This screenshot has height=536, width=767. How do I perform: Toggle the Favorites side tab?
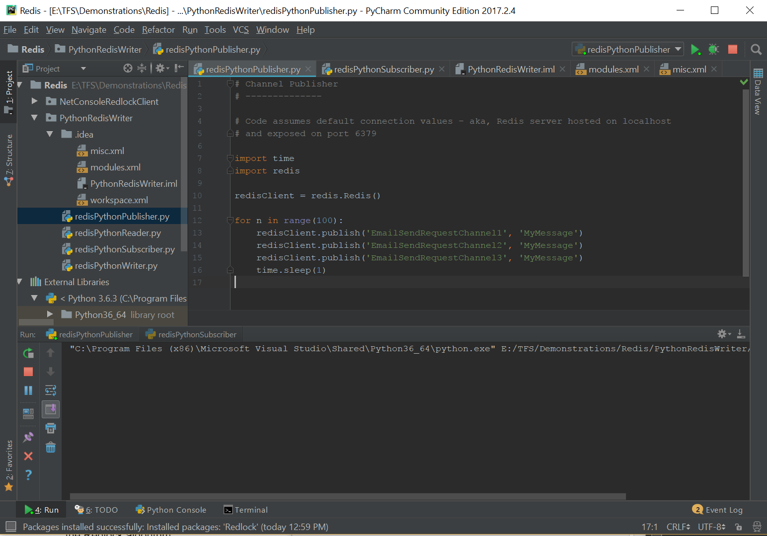point(9,465)
